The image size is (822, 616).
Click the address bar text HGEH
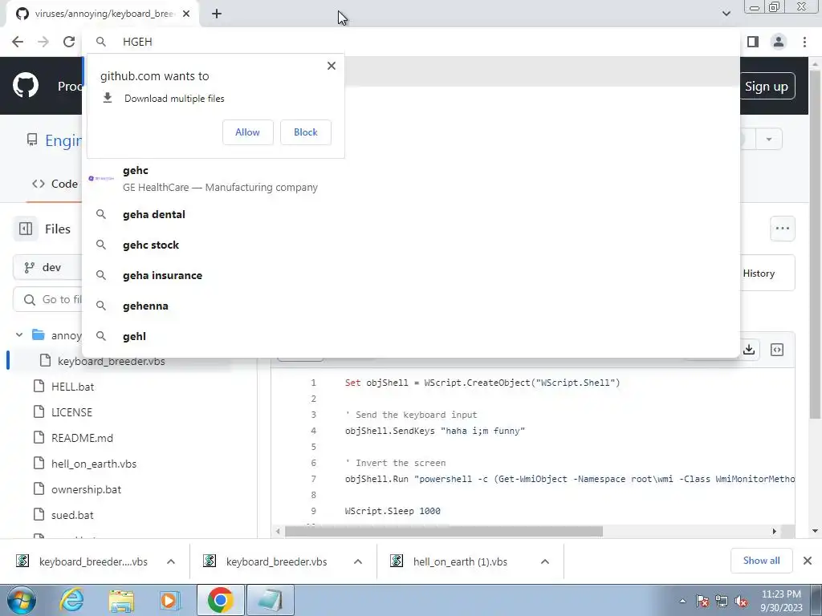coord(137,42)
